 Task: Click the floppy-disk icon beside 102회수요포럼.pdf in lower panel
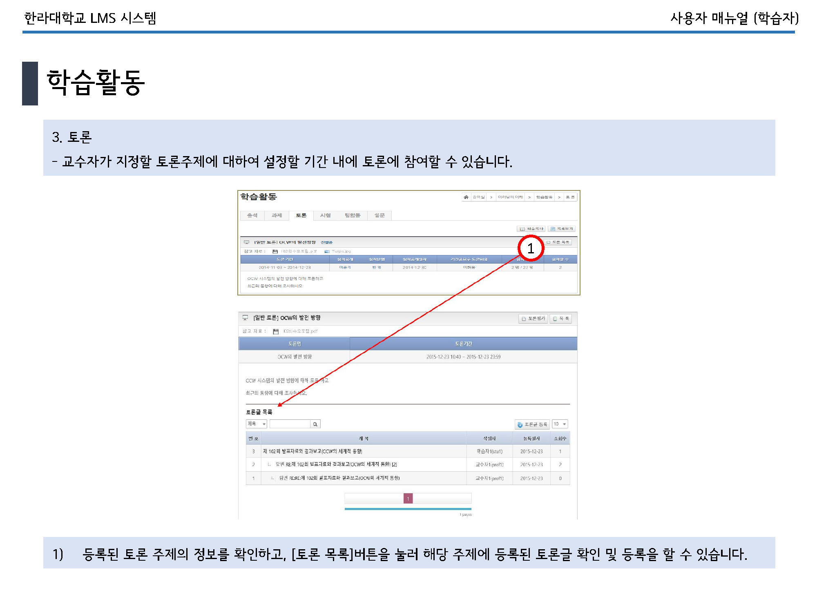(276, 331)
